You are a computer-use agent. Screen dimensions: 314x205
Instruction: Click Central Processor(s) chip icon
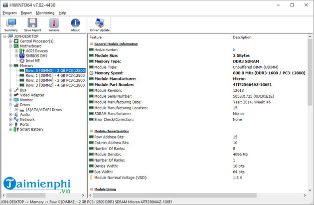16,41
